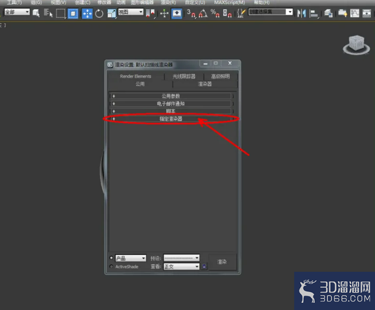Maximize the render settings dialog

[x=216, y=64]
